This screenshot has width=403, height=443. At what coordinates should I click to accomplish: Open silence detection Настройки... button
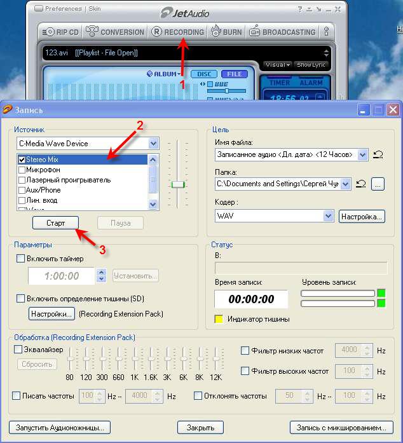pos(51,314)
